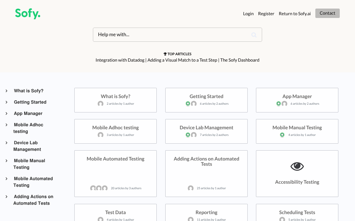Click author avatar on Mobile Manual Testing card
Image resolution: width=355 pixels, height=221 pixels.
(282, 135)
